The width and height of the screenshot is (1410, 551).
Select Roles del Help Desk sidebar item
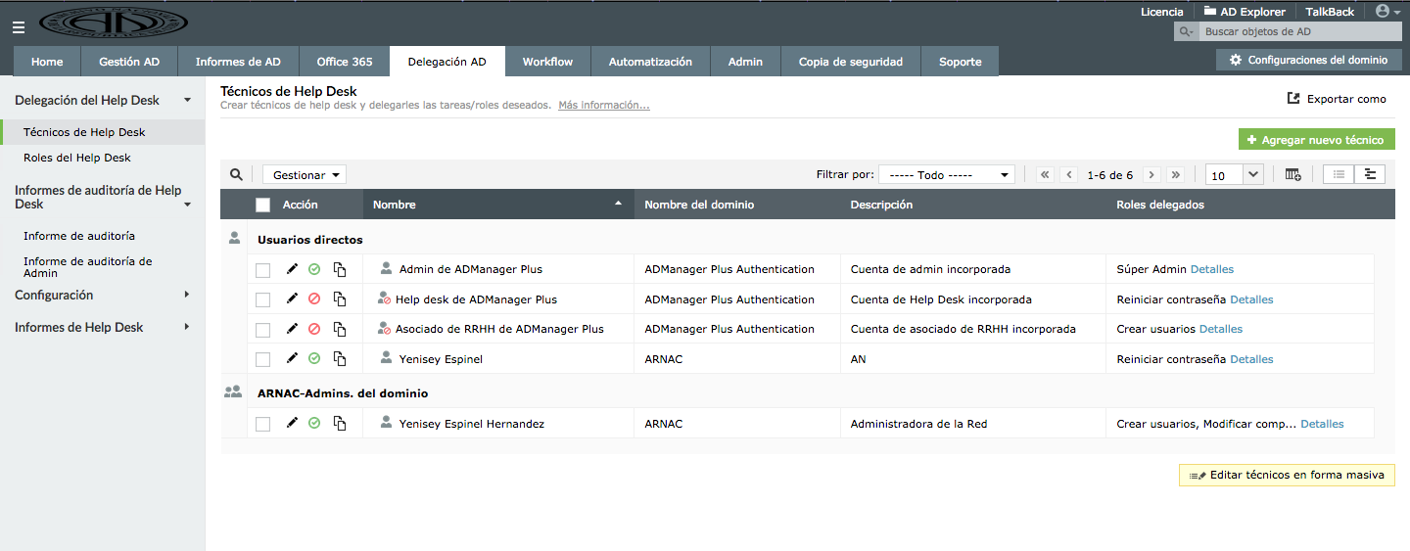[77, 158]
